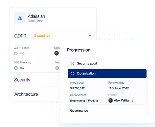Click the Optimisation progress spinner icon
This screenshot has height=127, width=155.
72,73
